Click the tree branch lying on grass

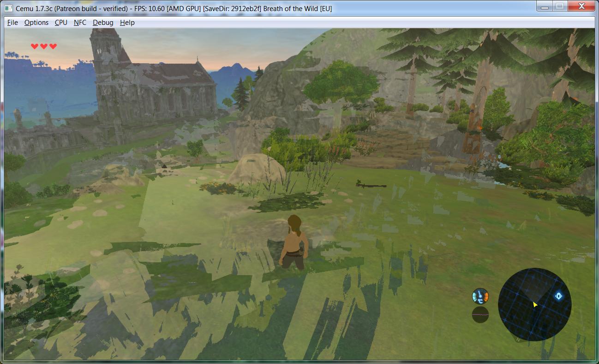[x=371, y=185]
